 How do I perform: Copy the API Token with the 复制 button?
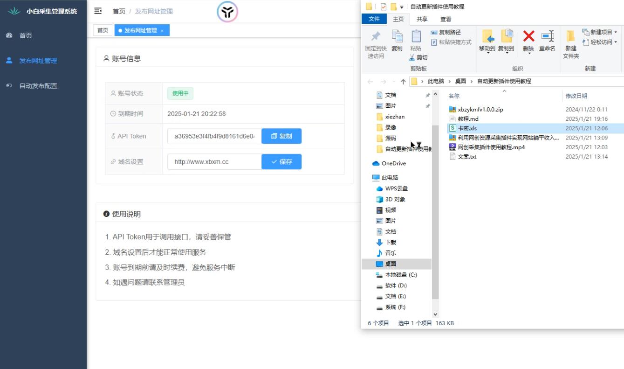pyautogui.click(x=281, y=136)
